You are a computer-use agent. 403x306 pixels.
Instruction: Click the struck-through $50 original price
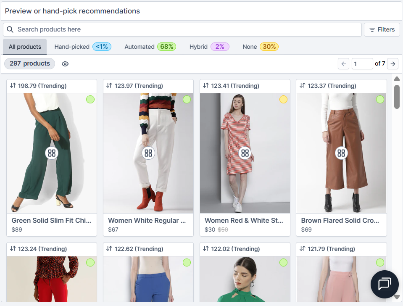[x=223, y=229]
